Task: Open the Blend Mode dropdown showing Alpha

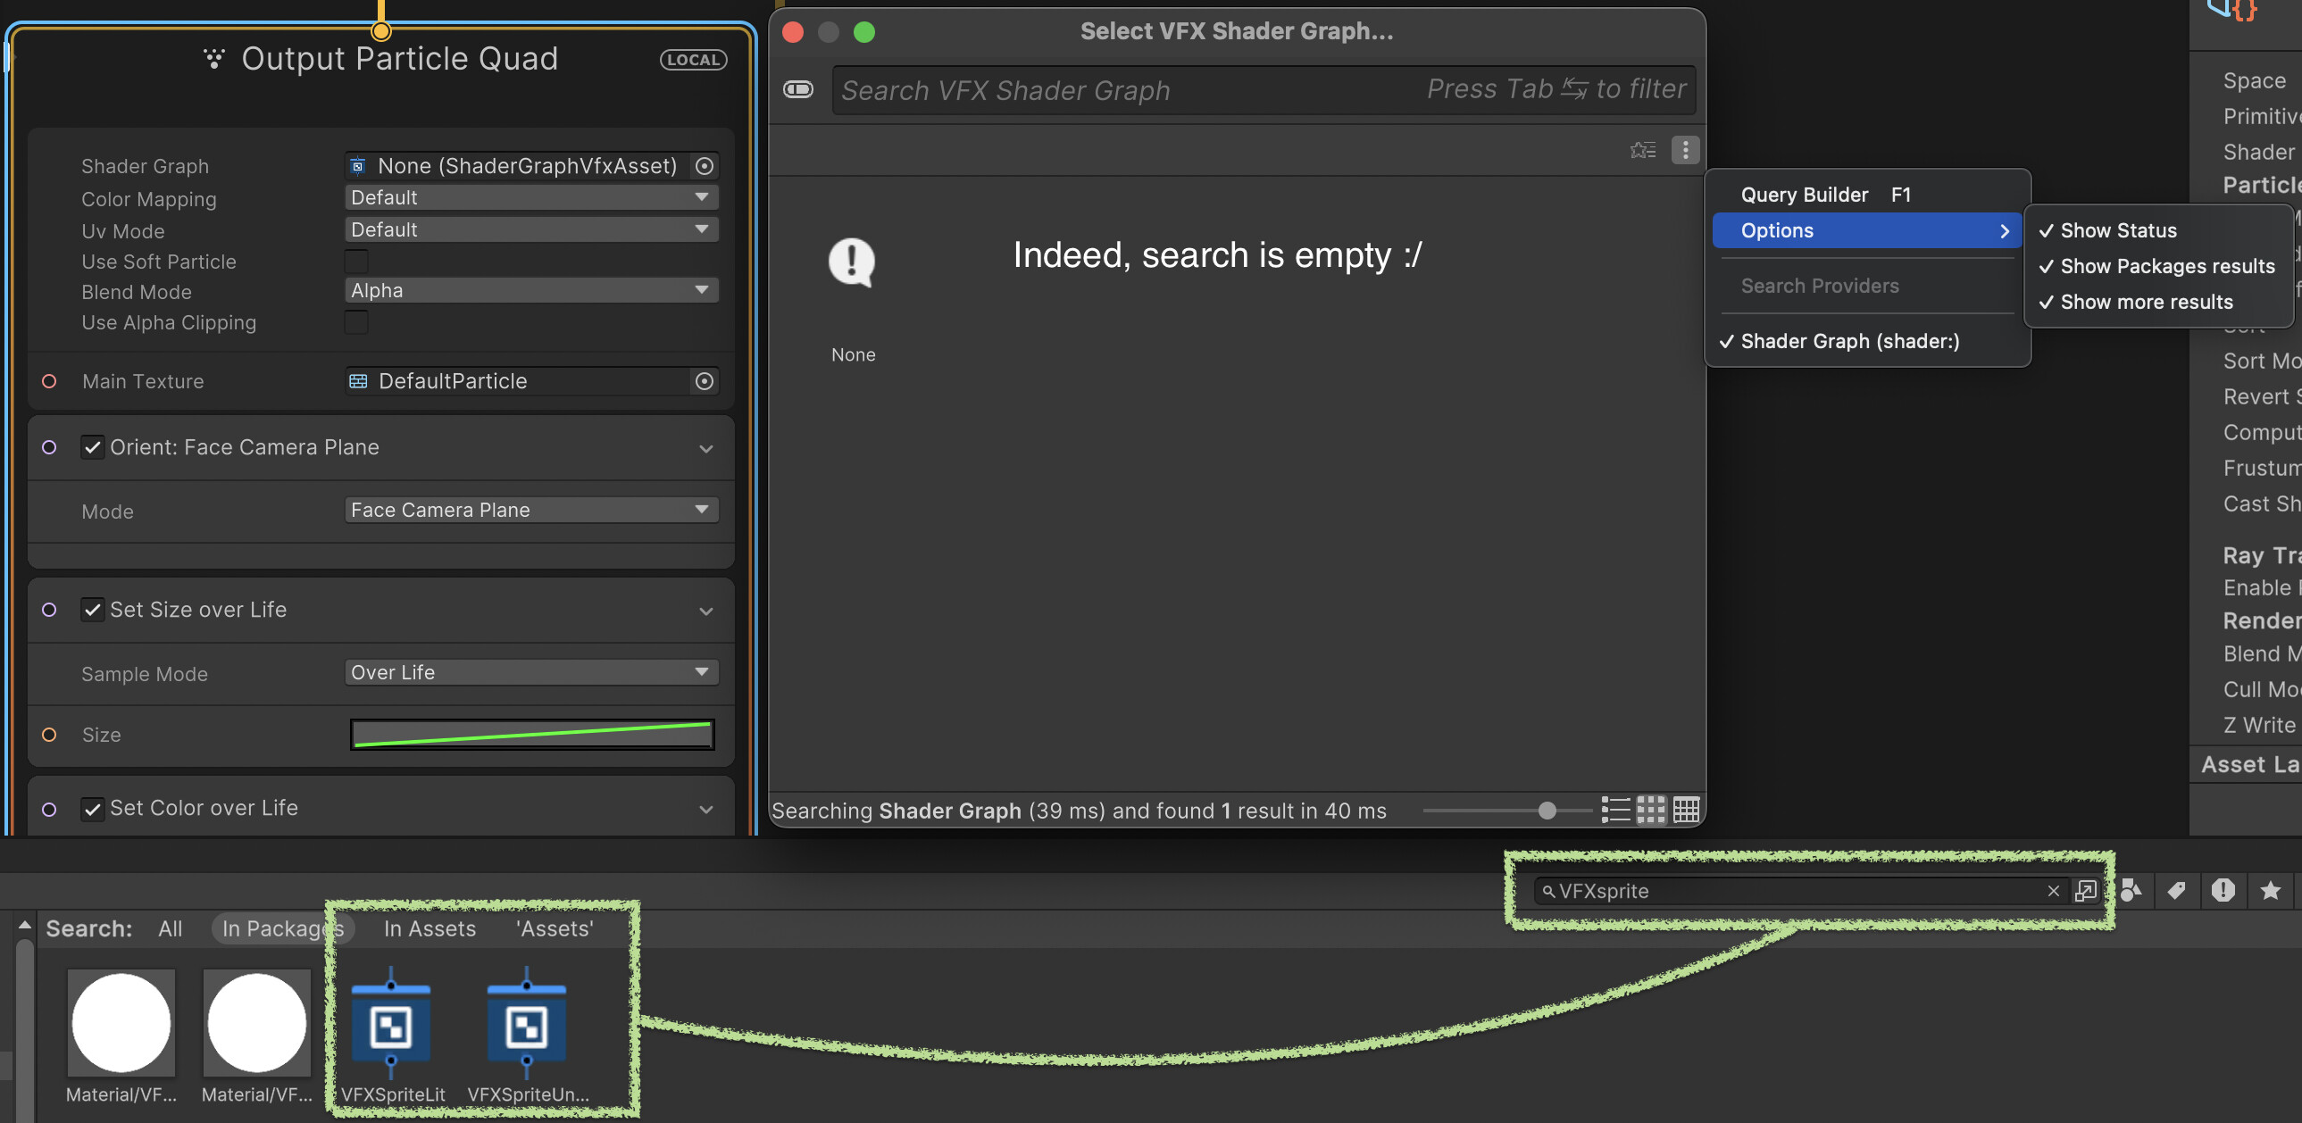Action: click(530, 289)
